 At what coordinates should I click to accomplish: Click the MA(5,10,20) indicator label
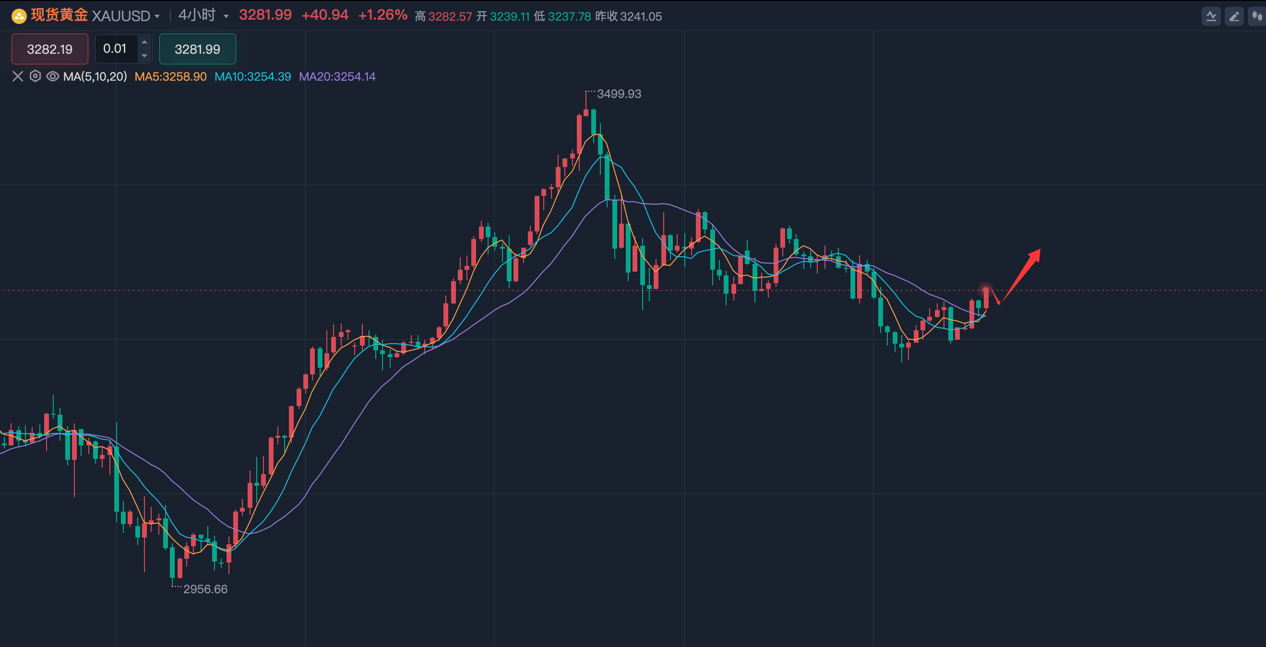95,77
